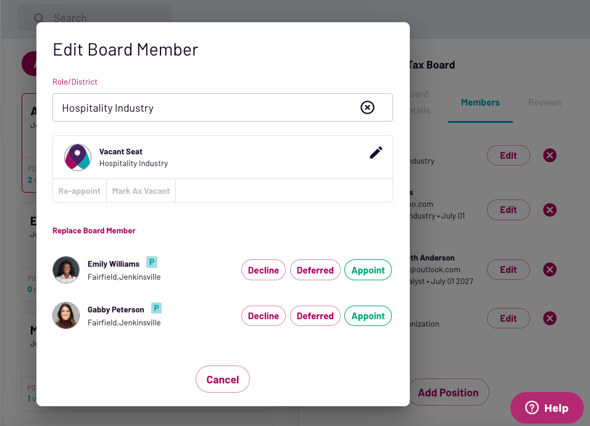This screenshot has height=426, width=590.
Task: Open the Reviews tab
Action: pyautogui.click(x=544, y=102)
